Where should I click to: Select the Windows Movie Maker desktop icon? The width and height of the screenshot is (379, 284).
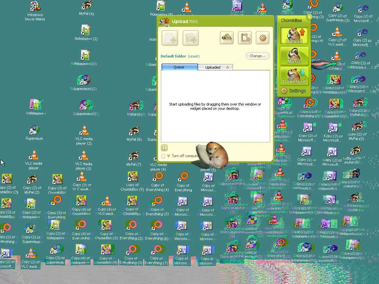point(35,11)
